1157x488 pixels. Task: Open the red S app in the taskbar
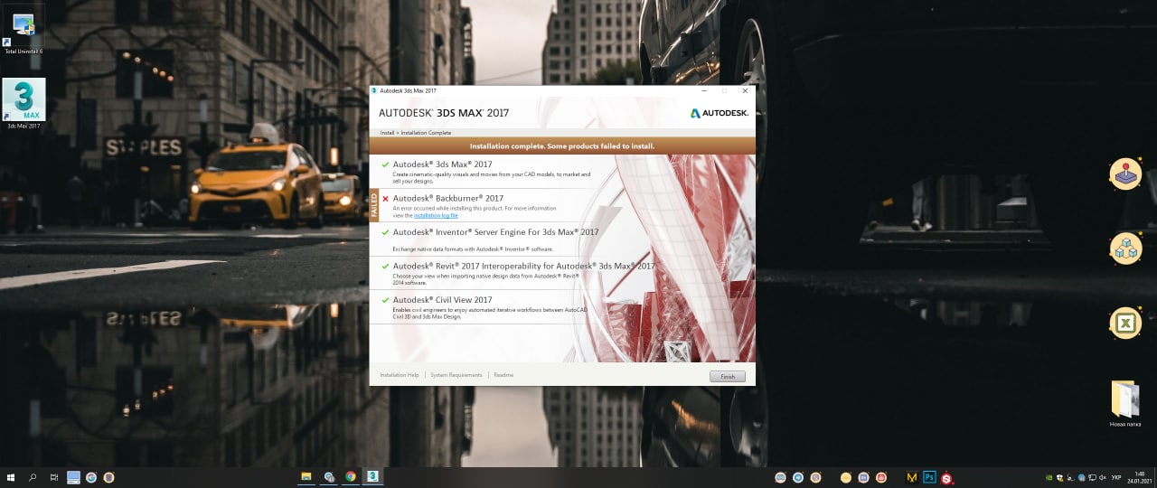tap(946, 477)
